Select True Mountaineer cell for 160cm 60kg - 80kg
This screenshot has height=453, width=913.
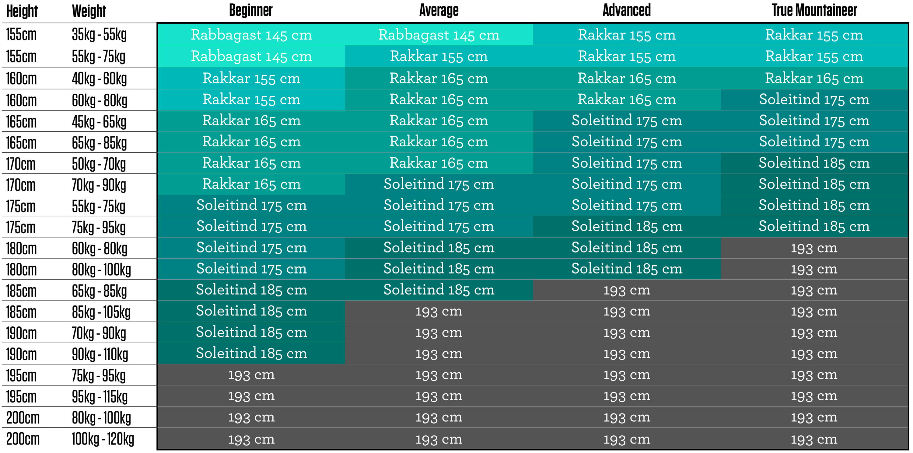tap(814, 99)
